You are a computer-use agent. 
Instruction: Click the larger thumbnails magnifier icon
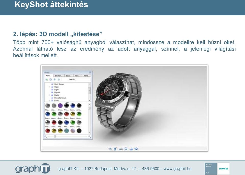[90, 137]
